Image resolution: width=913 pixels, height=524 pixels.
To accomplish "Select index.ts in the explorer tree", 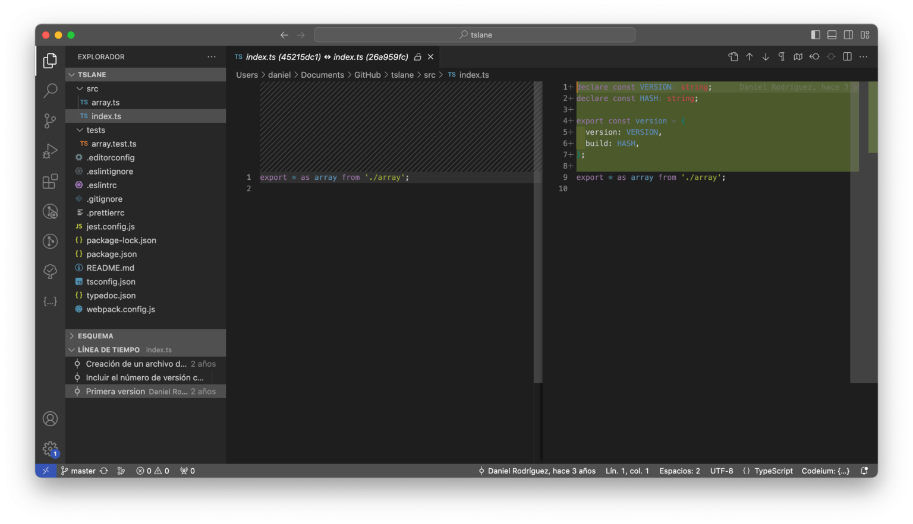I will click(x=146, y=116).
